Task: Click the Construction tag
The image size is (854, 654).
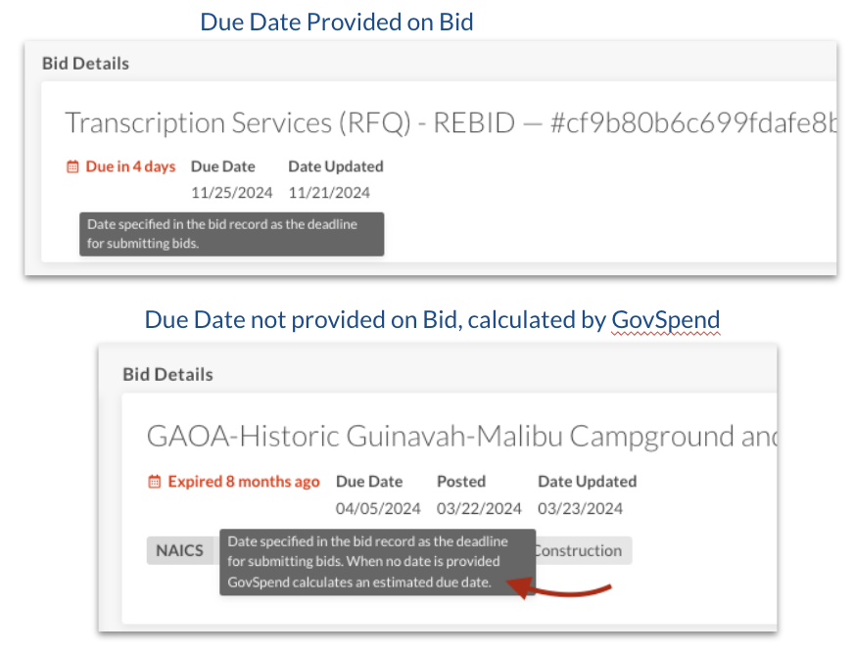Action: point(578,550)
